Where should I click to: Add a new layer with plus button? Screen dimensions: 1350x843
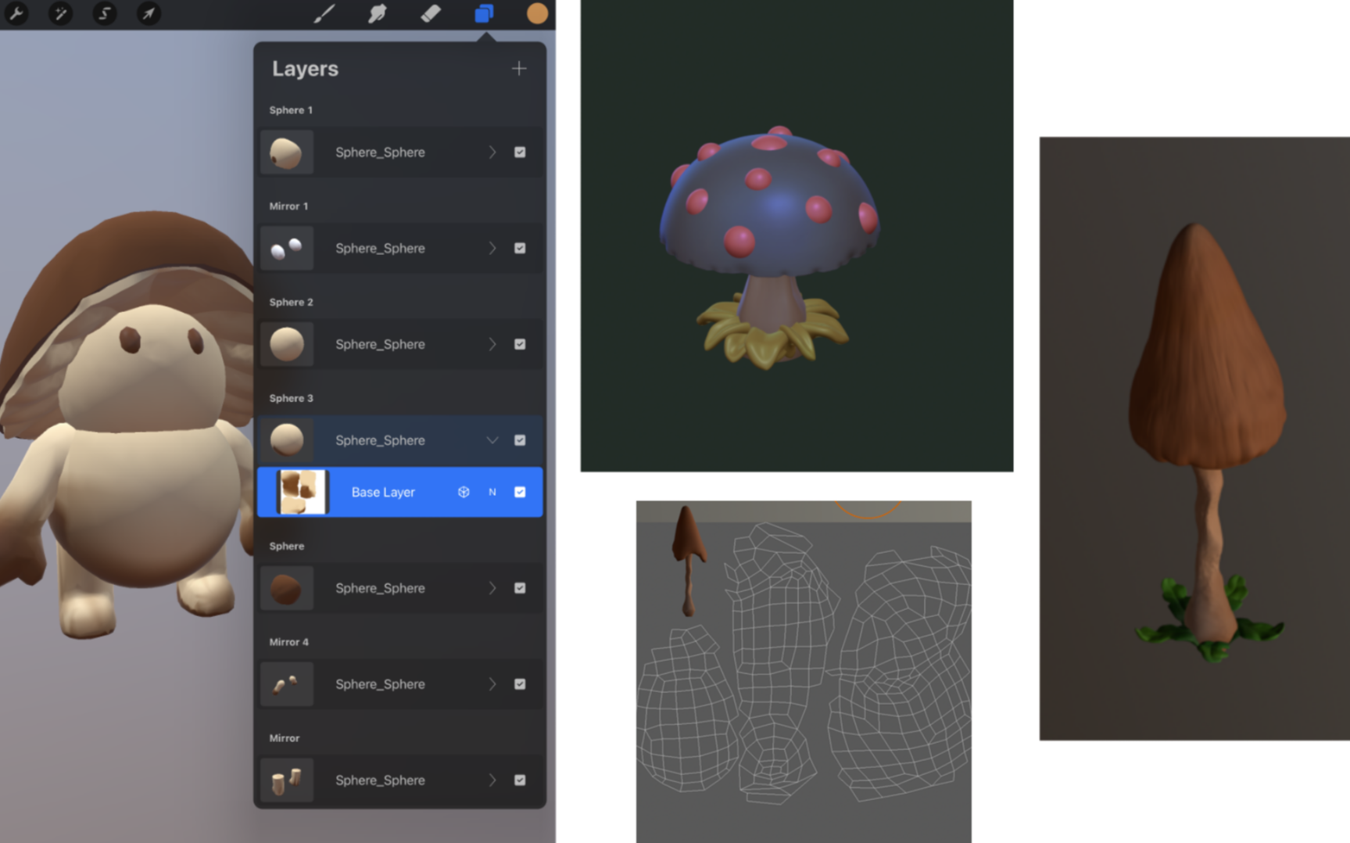(519, 69)
